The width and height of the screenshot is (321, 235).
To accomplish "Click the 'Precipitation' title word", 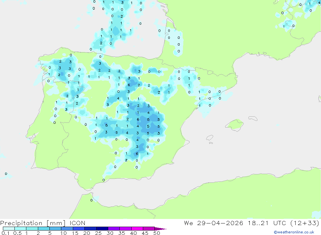I will coord(21,223).
